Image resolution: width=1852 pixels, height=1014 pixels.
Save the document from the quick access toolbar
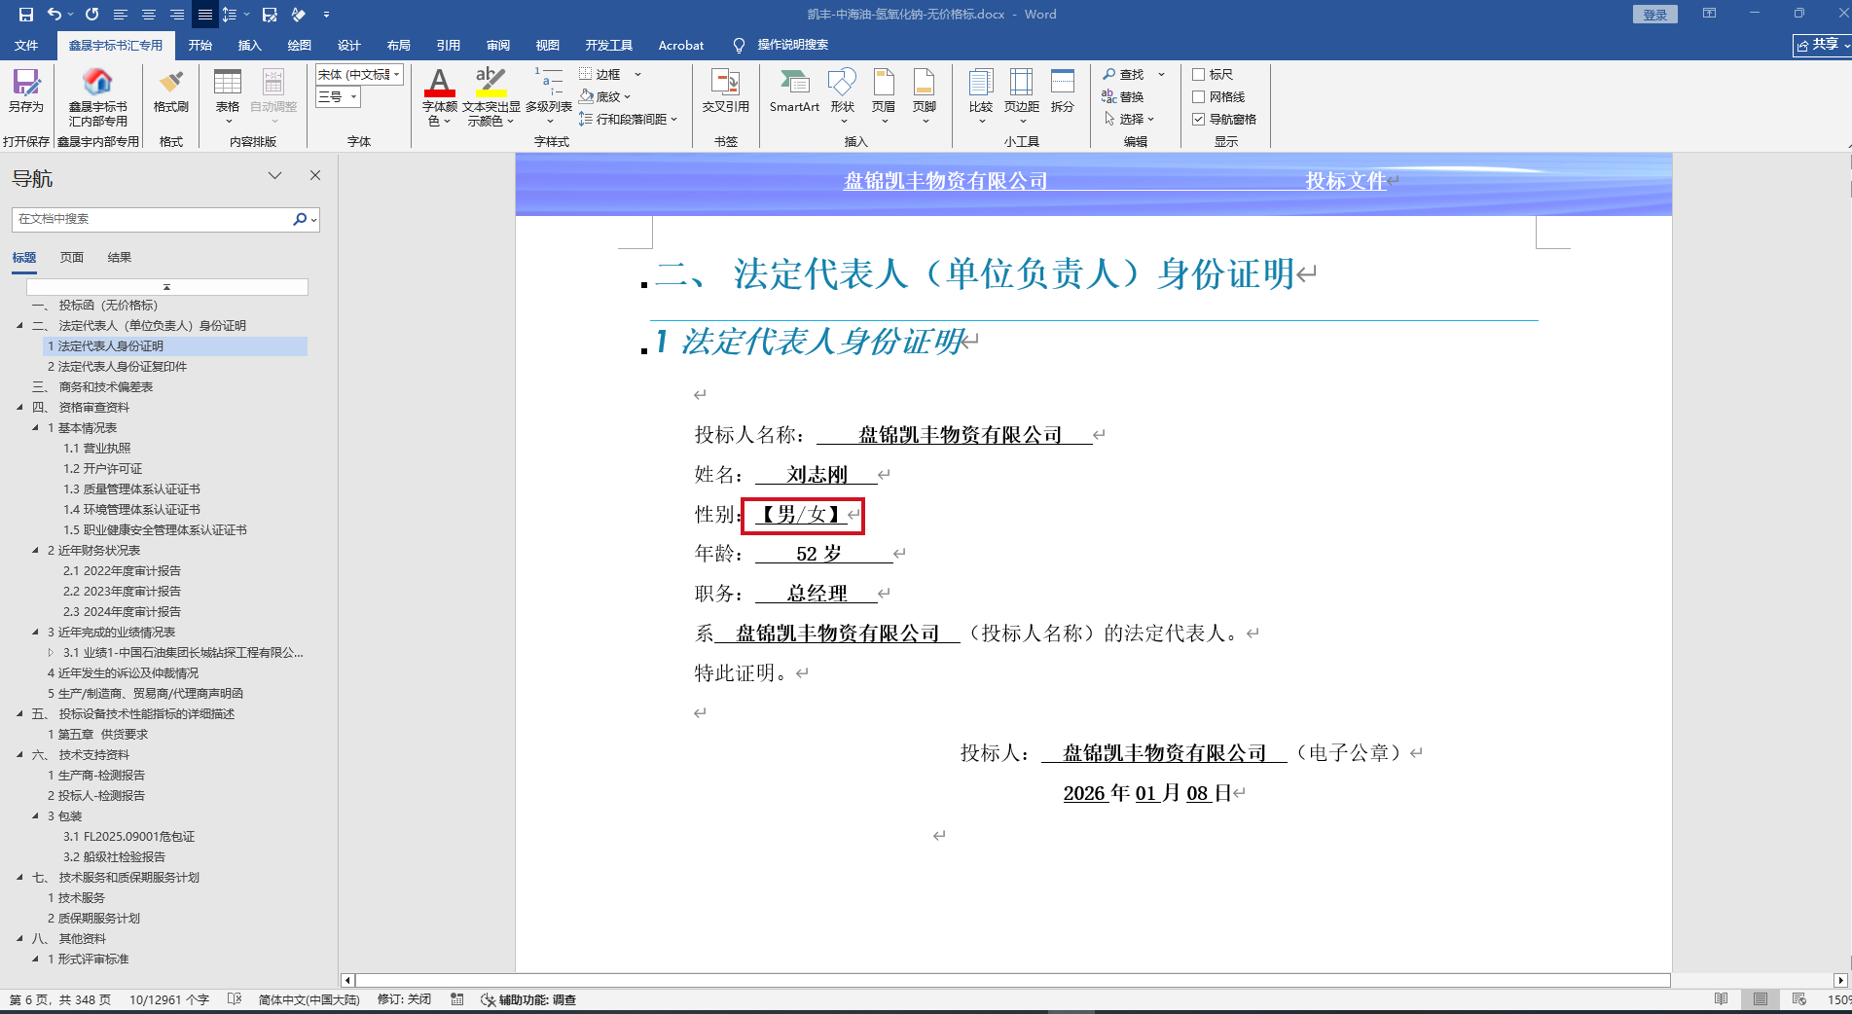point(26,15)
